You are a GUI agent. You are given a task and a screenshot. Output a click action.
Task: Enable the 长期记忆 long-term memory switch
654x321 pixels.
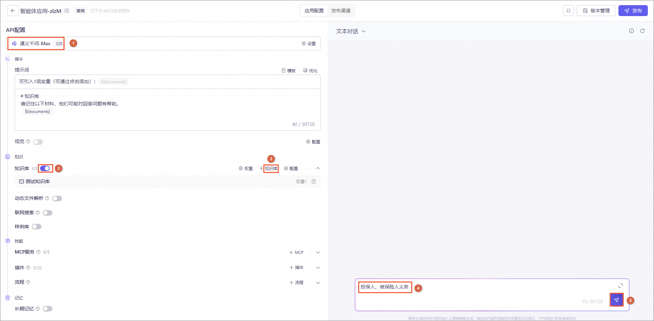(48, 309)
